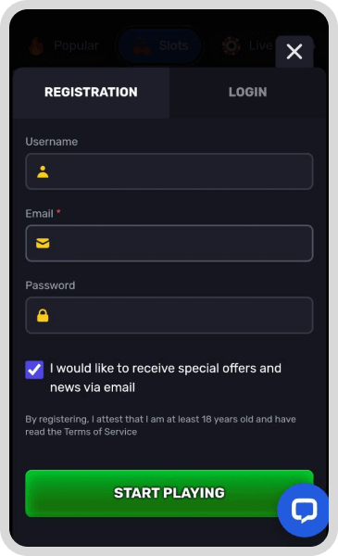Image resolution: width=338 pixels, height=556 pixels.
Task: Switch to the Login tab
Action: (247, 92)
